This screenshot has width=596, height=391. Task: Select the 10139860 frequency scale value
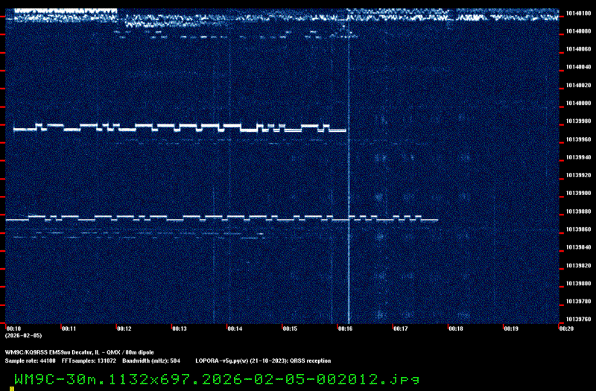[x=579, y=229]
